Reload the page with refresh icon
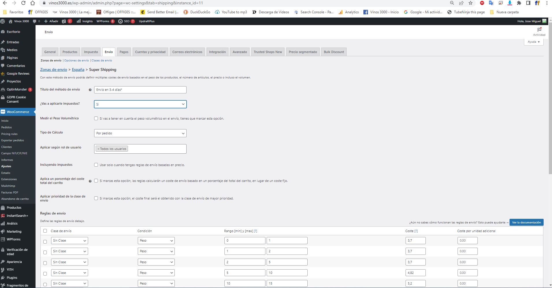Screen dimensions: 552x288 (x=23, y=3)
